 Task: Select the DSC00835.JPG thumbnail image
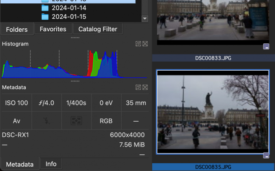(213, 112)
